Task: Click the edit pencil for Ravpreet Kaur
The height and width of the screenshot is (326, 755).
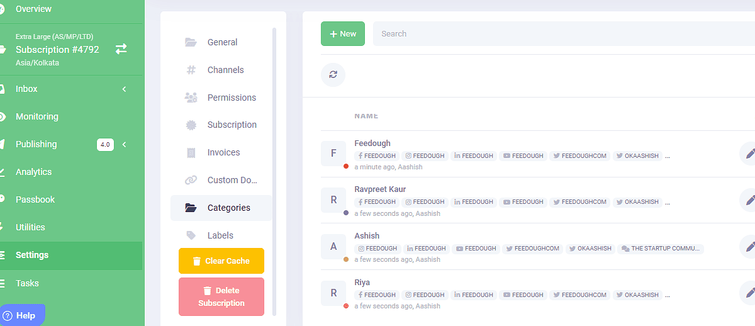Action: [x=749, y=200]
